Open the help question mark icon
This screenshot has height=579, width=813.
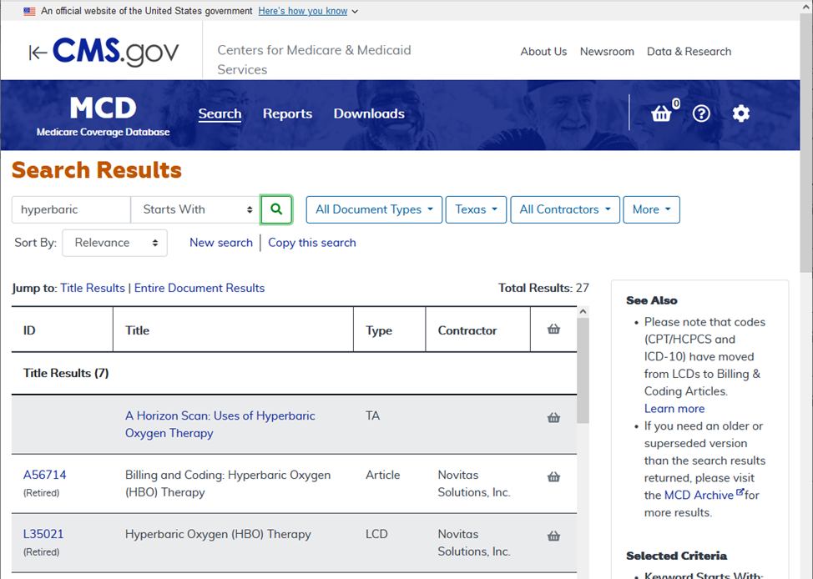coord(701,113)
